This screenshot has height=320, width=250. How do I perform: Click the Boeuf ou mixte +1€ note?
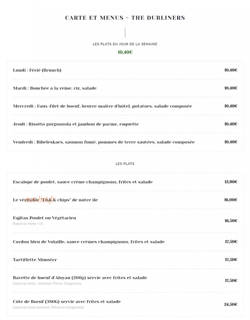tap(28, 224)
